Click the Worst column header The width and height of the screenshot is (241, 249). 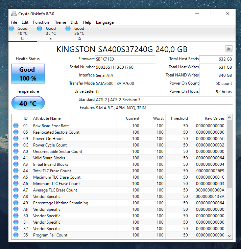pyautogui.click(x=153, y=118)
